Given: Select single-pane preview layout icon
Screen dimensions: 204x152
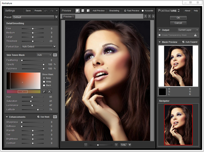Looking at the screenshot, I should point(77,11).
